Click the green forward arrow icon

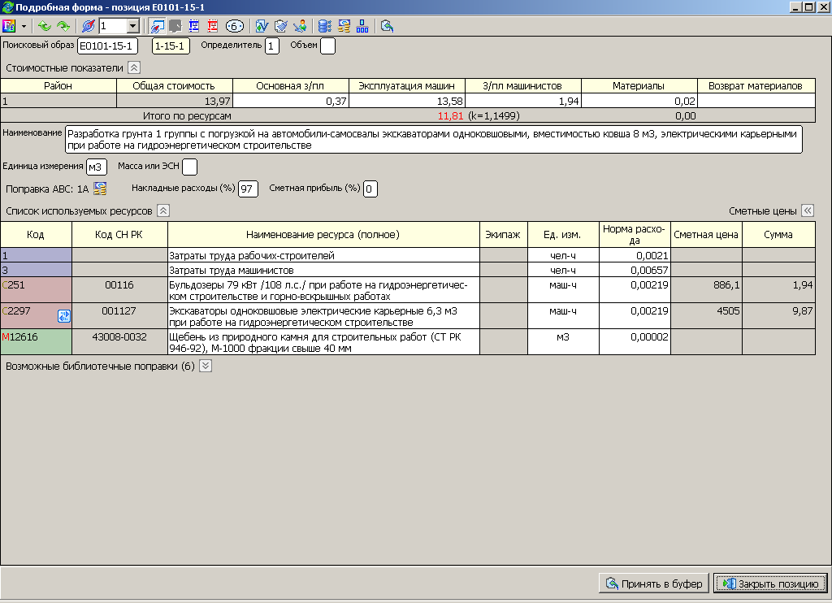(63, 26)
